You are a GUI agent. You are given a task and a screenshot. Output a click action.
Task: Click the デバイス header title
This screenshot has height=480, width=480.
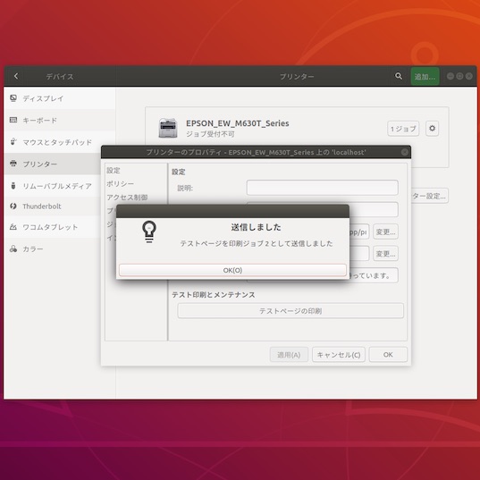tap(60, 76)
